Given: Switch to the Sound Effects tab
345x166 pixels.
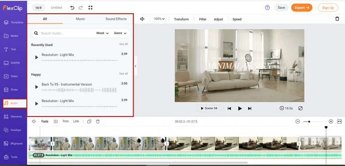Looking at the screenshot, I should point(116,19).
